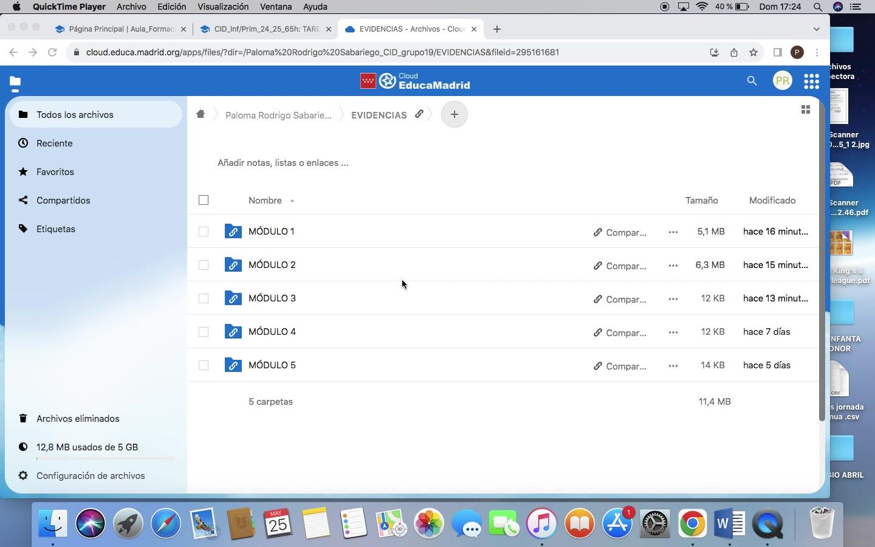Click the plus button to add new file
The width and height of the screenshot is (875, 547).
point(454,114)
